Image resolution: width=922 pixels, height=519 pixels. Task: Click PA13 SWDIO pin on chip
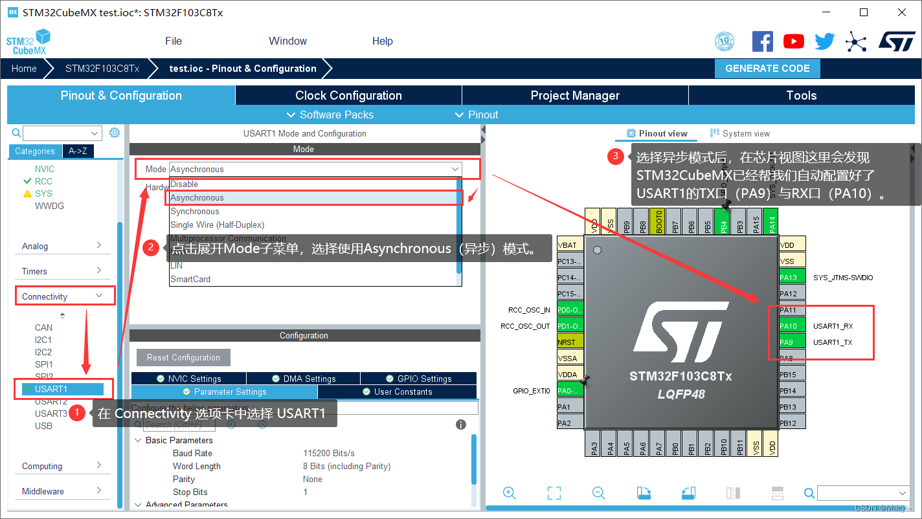(x=793, y=278)
